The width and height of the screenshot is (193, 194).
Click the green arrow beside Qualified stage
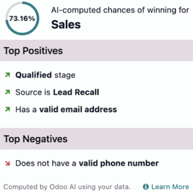pos(7,75)
